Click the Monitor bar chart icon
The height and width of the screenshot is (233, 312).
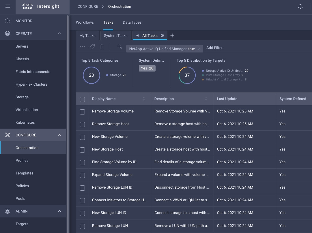tap(8, 21)
